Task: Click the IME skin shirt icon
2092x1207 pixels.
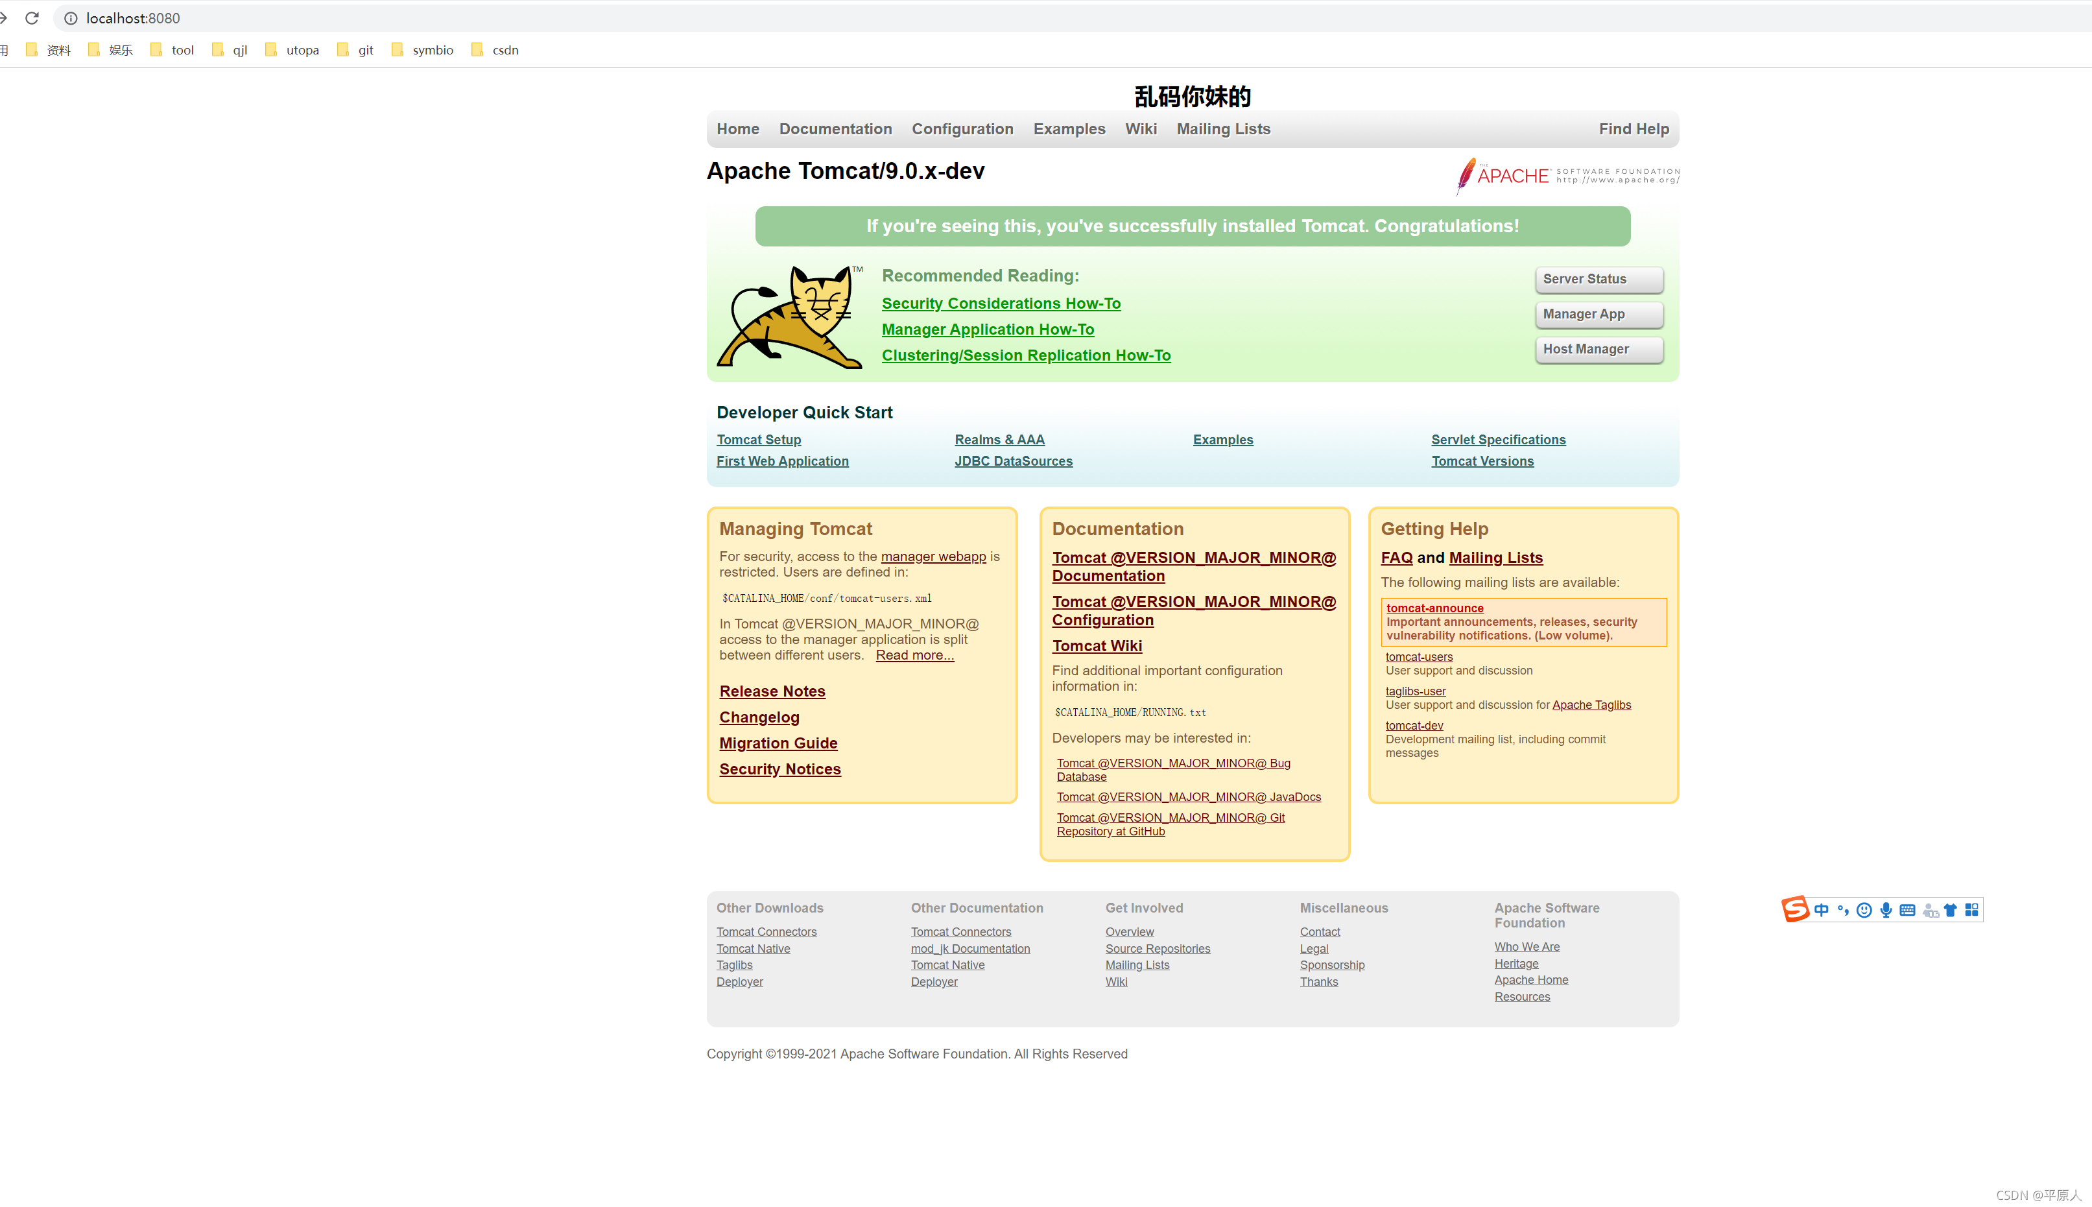Action: pos(1950,910)
